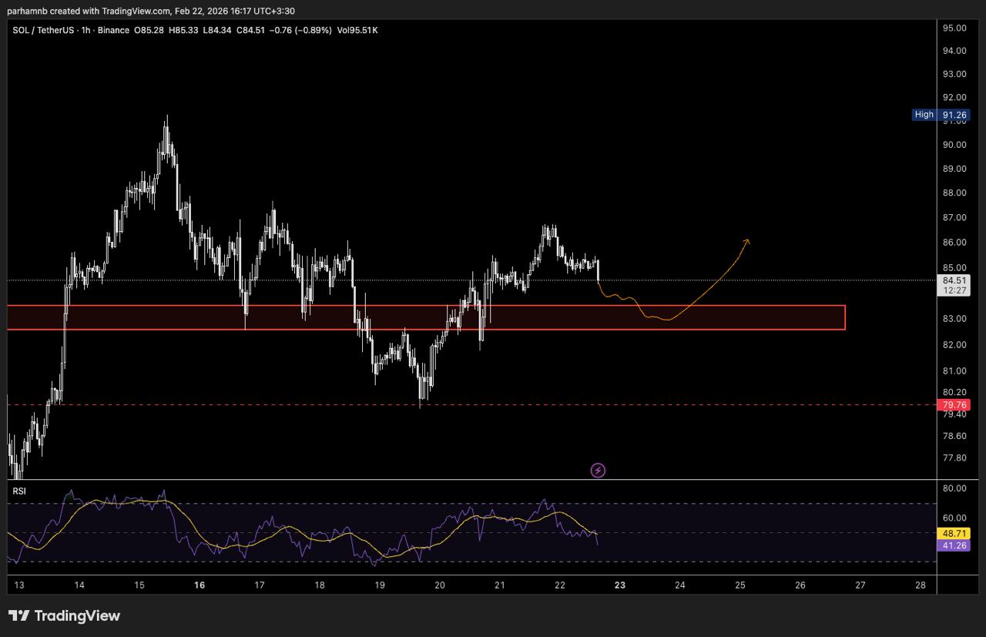The width and height of the screenshot is (986, 637).
Task: Click the RSI indicator label
Action: 18,490
